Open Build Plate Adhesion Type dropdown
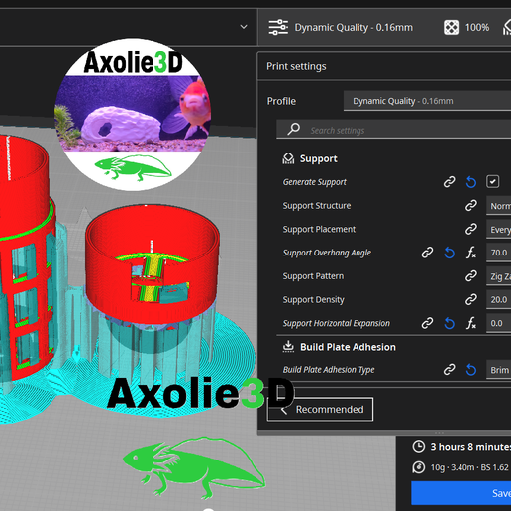Image resolution: width=511 pixels, height=511 pixels. (x=498, y=370)
